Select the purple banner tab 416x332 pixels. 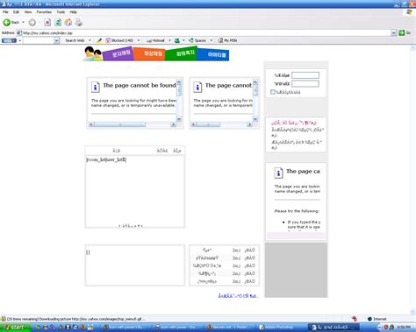[x=118, y=53]
